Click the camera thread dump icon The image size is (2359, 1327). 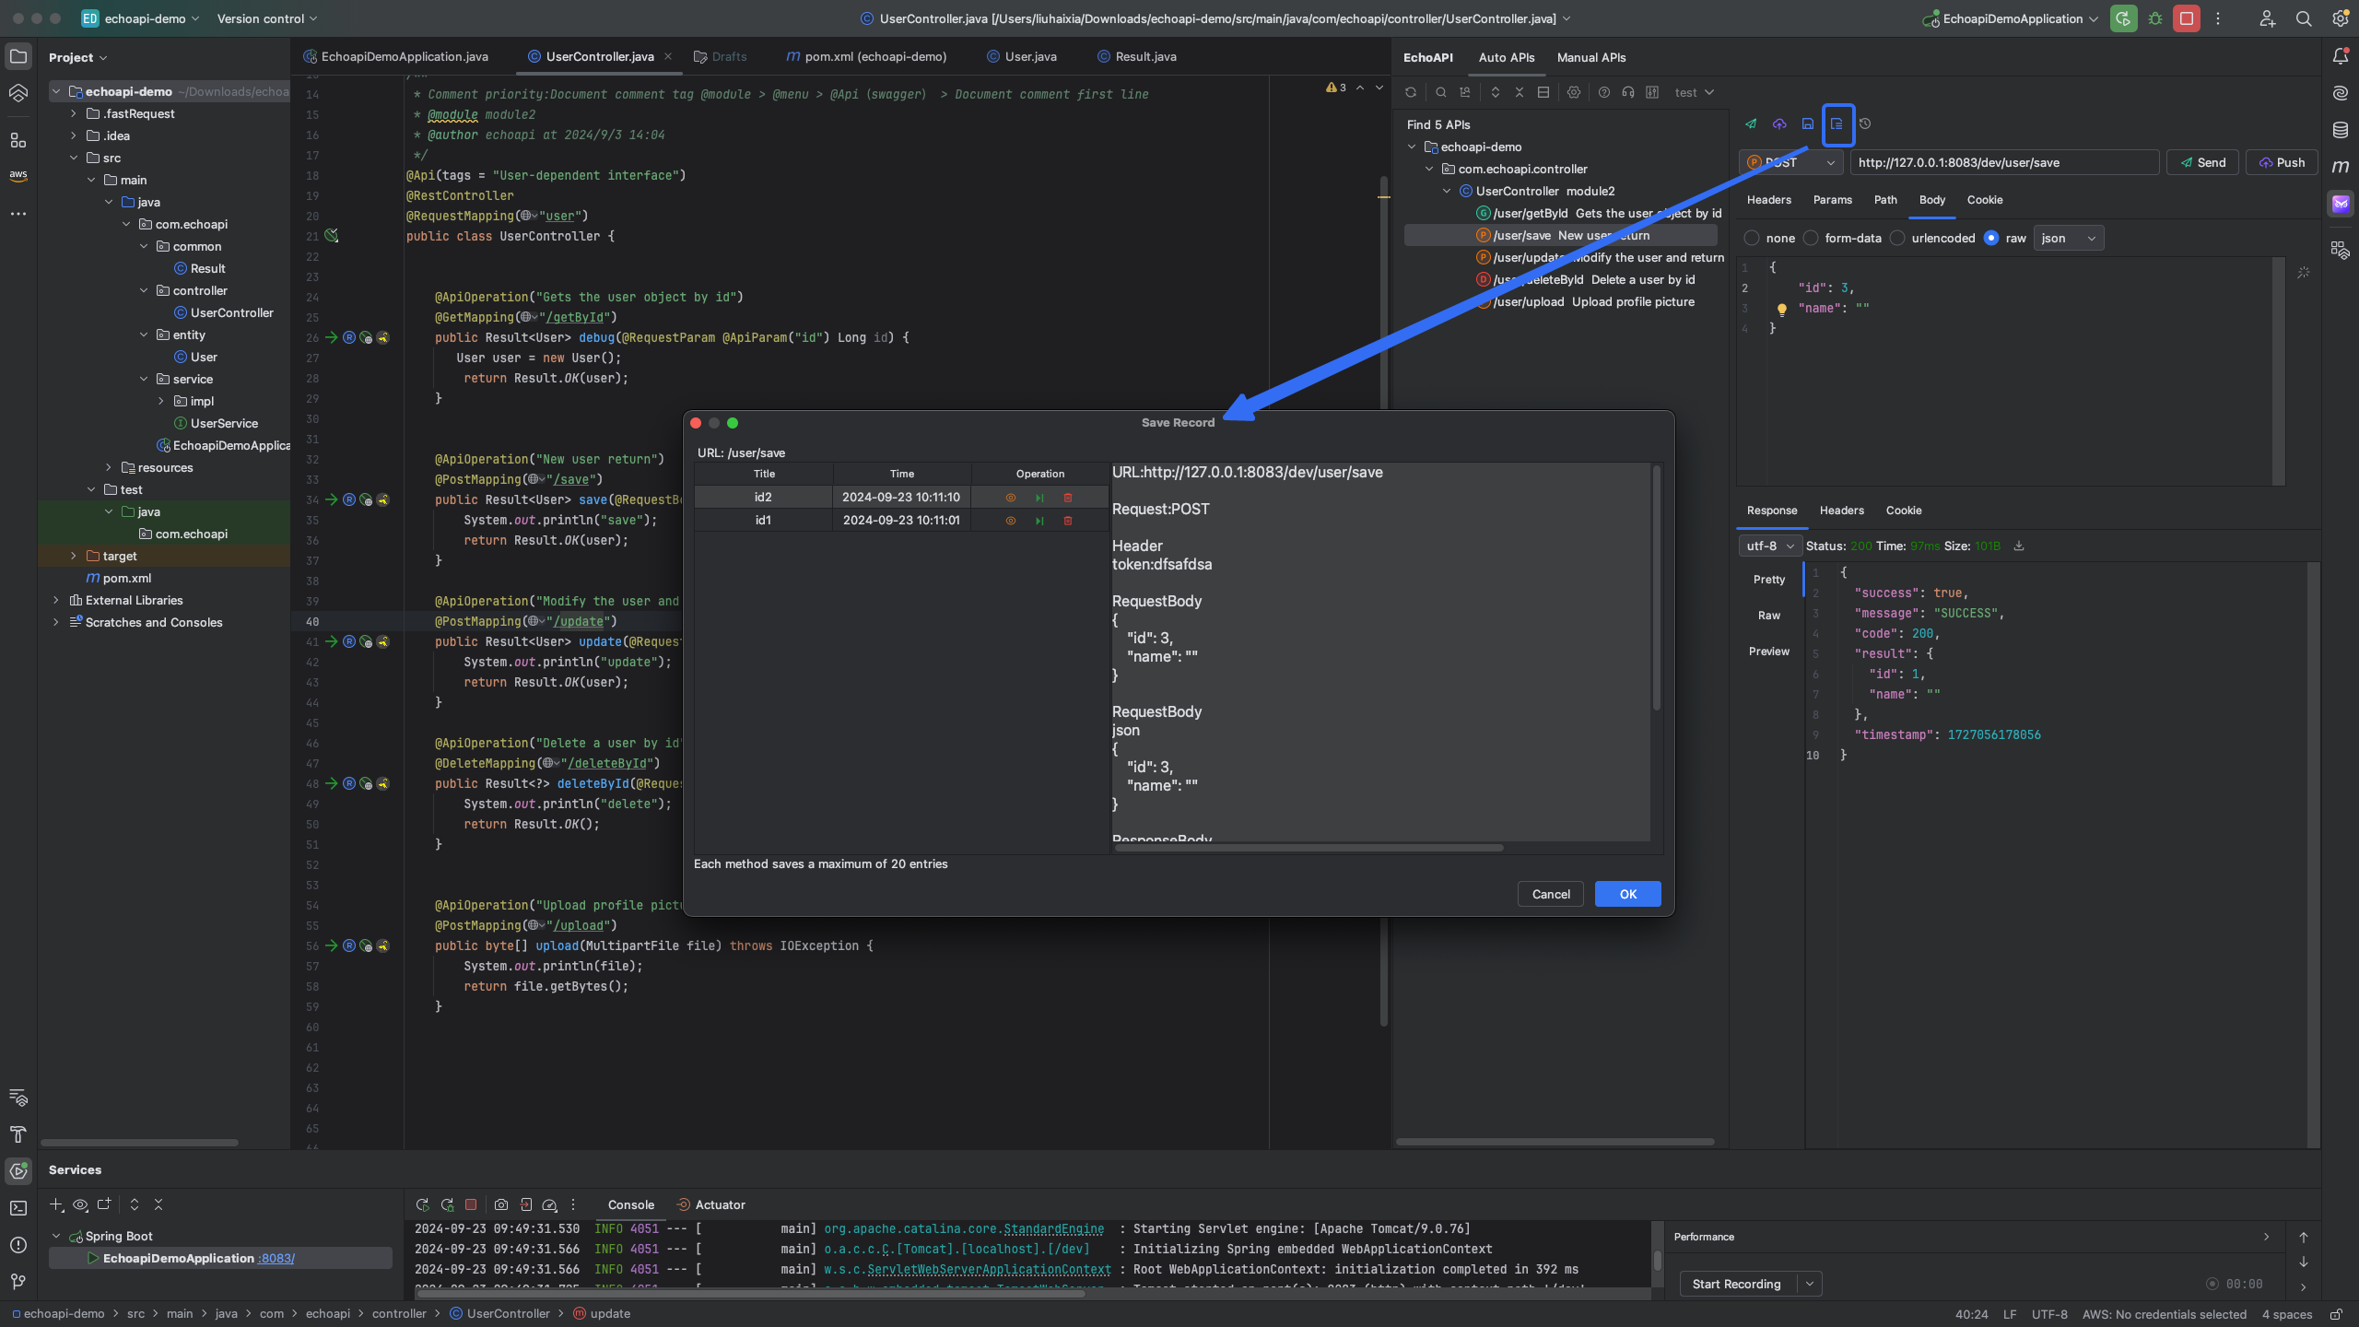click(501, 1204)
